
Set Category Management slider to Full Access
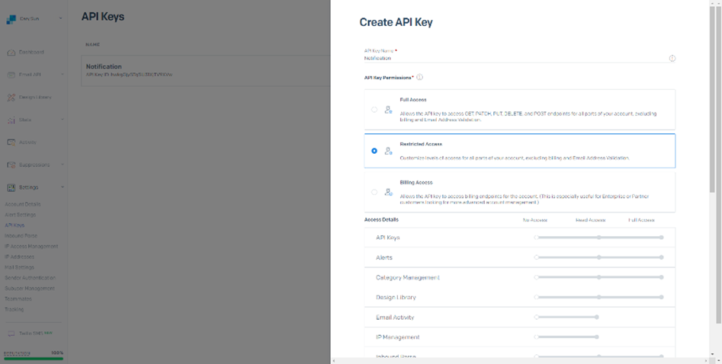(662, 277)
